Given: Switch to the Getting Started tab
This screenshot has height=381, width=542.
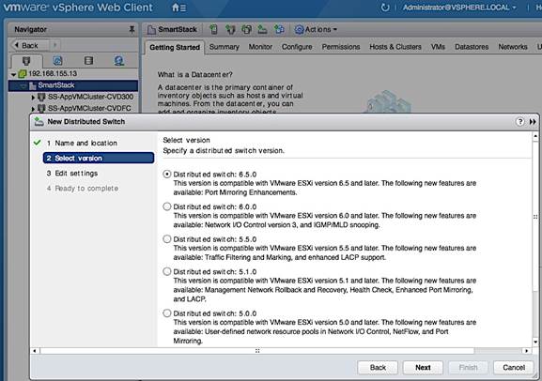Looking at the screenshot, I should (x=175, y=47).
